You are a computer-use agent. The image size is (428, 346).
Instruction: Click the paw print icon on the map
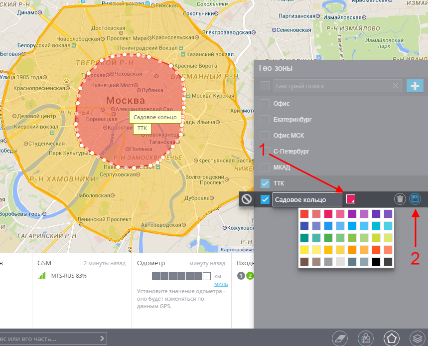click(66, 81)
